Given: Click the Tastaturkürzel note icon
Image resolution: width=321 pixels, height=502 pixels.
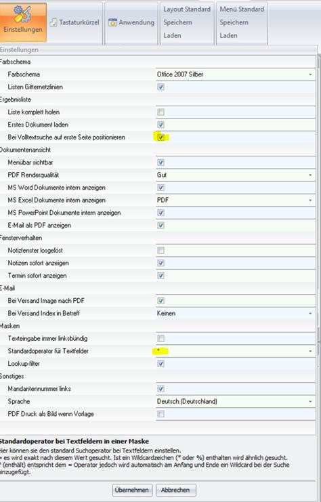Looking at the screenshot, I should 53,22.
